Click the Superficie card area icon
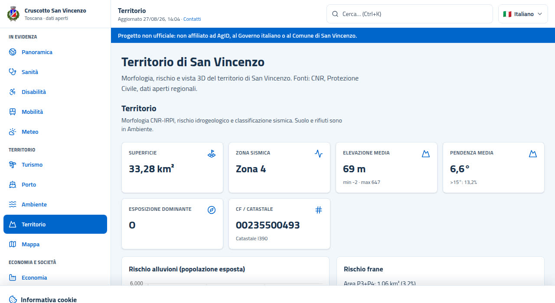The image size is (555, 303). pyautogui.click(x=212, y=154)
